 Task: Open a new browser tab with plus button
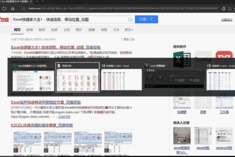coord(37,2)
